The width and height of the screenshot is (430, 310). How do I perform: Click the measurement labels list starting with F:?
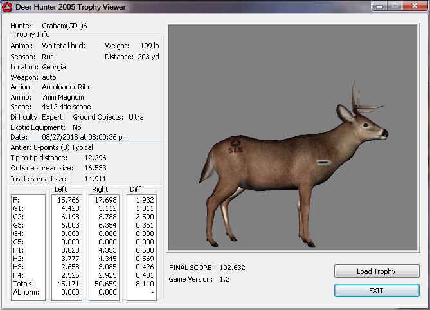pyautogui.click(x=28, y=247)
